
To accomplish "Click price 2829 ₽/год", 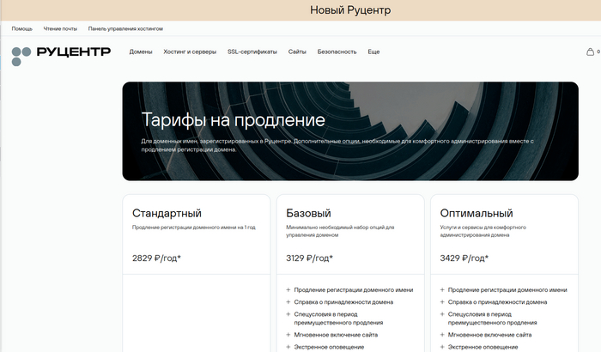I will click(156, 258).
